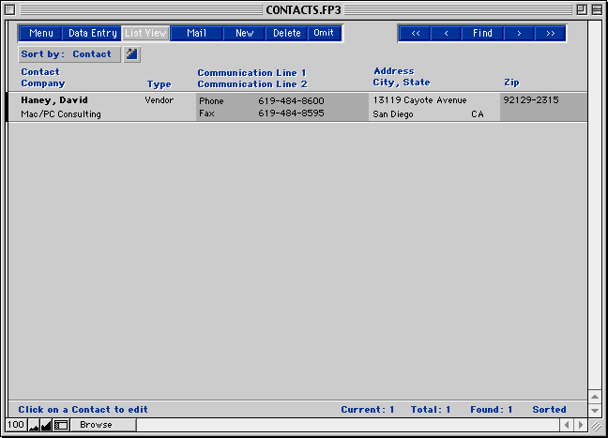Click the San Diego city field
This screenshot has width=608, height=438.
(x=393, y=114)
